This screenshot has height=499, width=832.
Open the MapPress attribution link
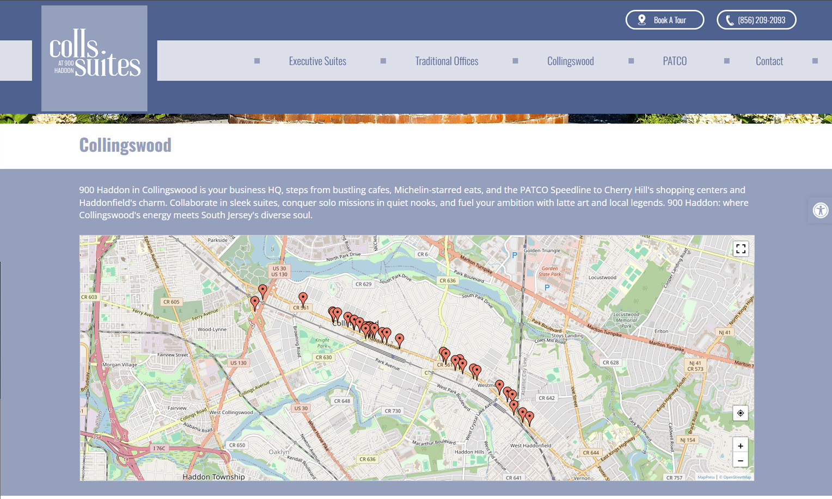[706, 477]
